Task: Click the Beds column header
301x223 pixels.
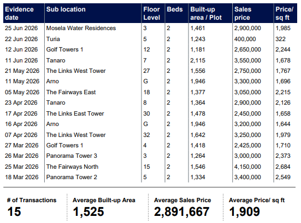Action: click(x=175, y=9)
